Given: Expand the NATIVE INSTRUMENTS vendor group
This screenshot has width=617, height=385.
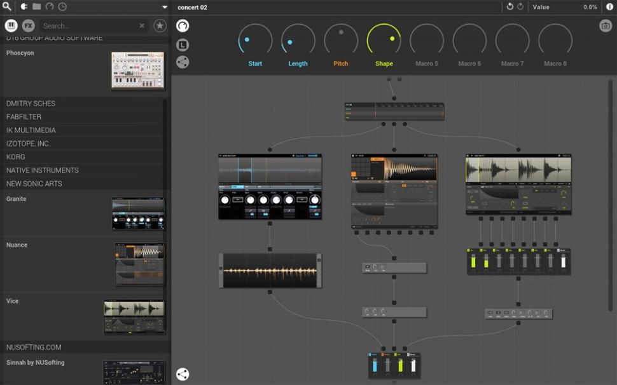Looking at the screenshot, I should (x=43, y=170).
